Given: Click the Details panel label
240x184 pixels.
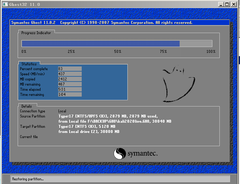Looking at the screenshot, I should click(27, 106).
